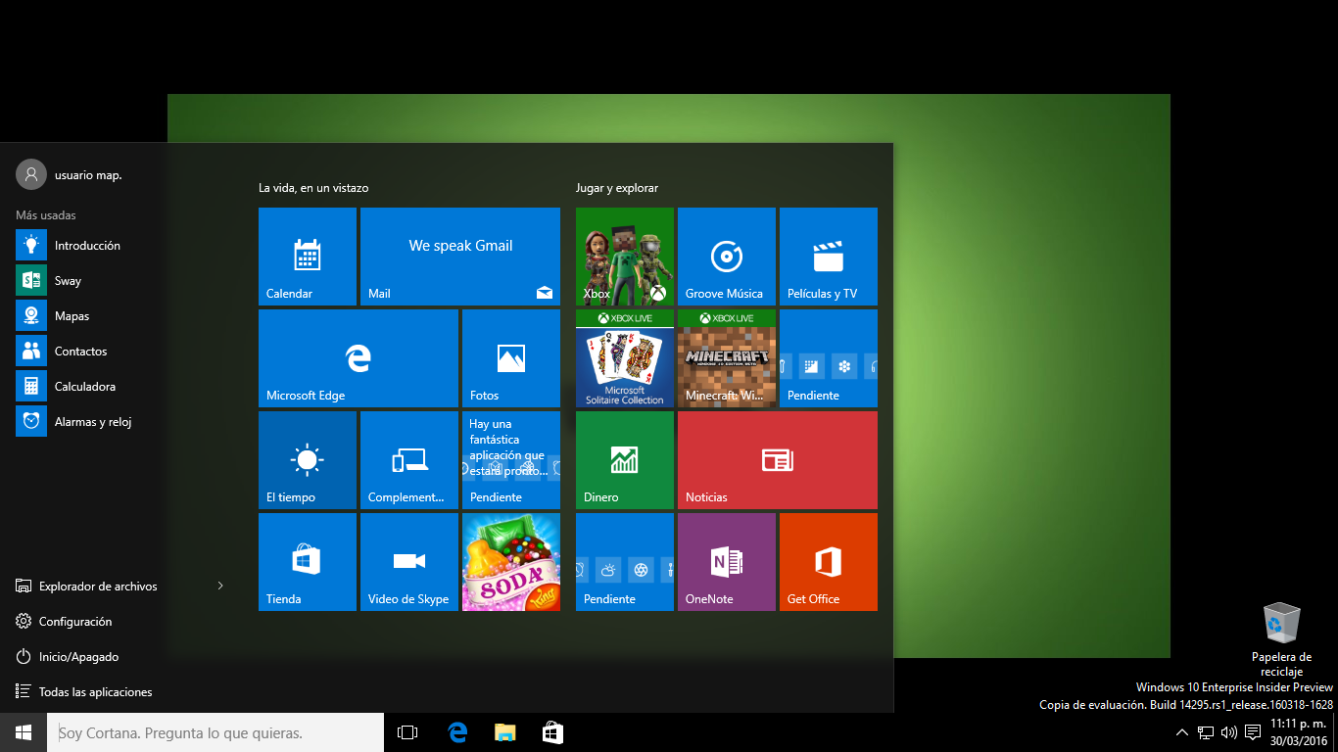Show hidden system tray icons

point(1182,732)
